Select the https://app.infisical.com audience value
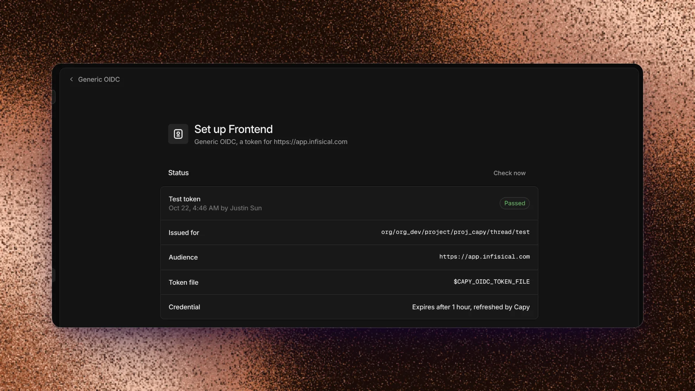 [x=484, y=257]
